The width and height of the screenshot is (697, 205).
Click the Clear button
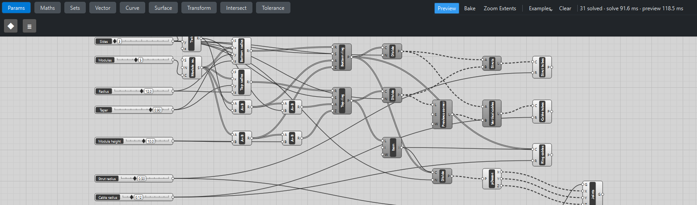(565, 8)
